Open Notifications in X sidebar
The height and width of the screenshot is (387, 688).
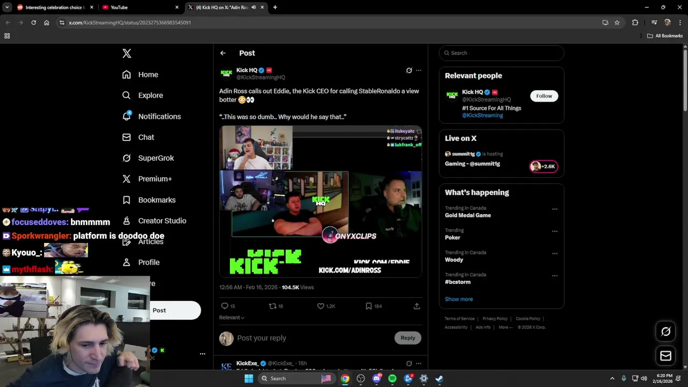point(152,117)
